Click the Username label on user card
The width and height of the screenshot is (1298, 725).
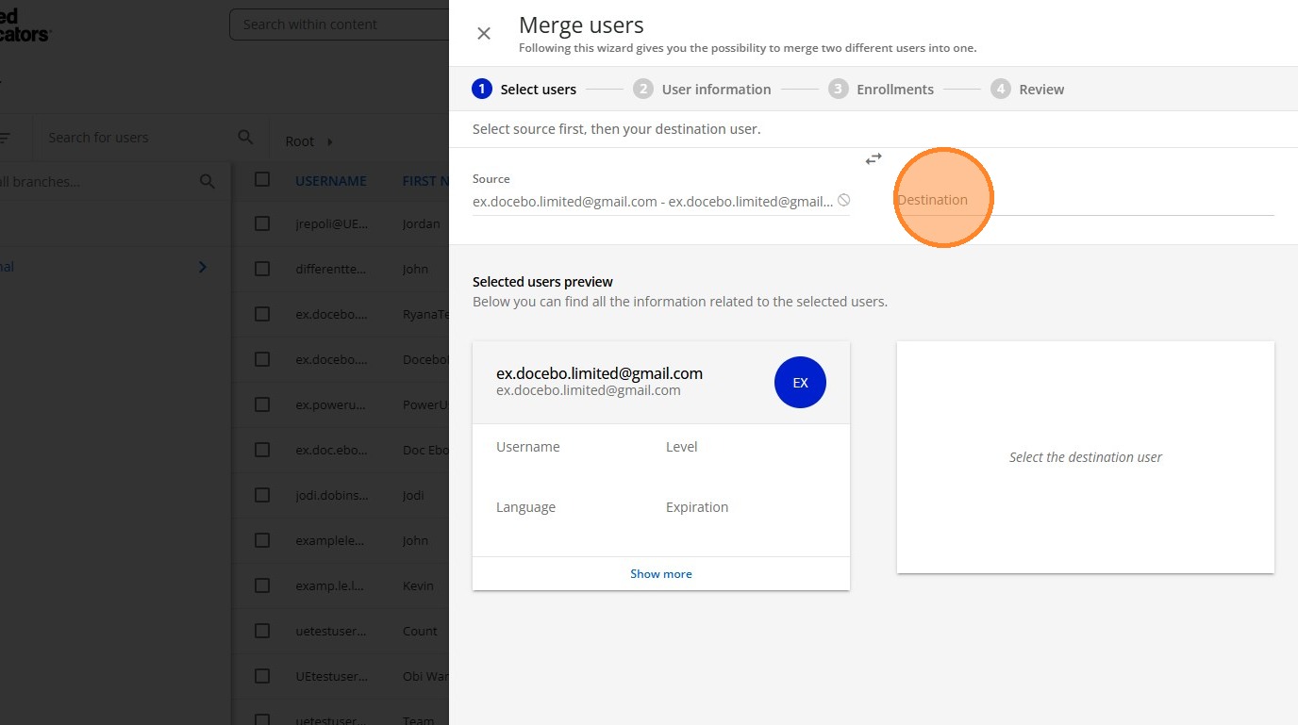point(528,447)
